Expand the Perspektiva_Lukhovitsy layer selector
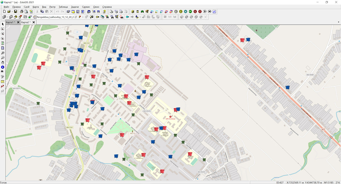This screenshot has width=341, height=184. [x=54, y=17]
